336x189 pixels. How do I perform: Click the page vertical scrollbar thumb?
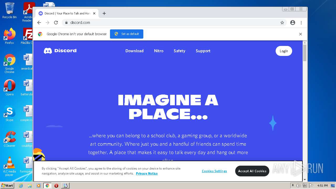305,53
